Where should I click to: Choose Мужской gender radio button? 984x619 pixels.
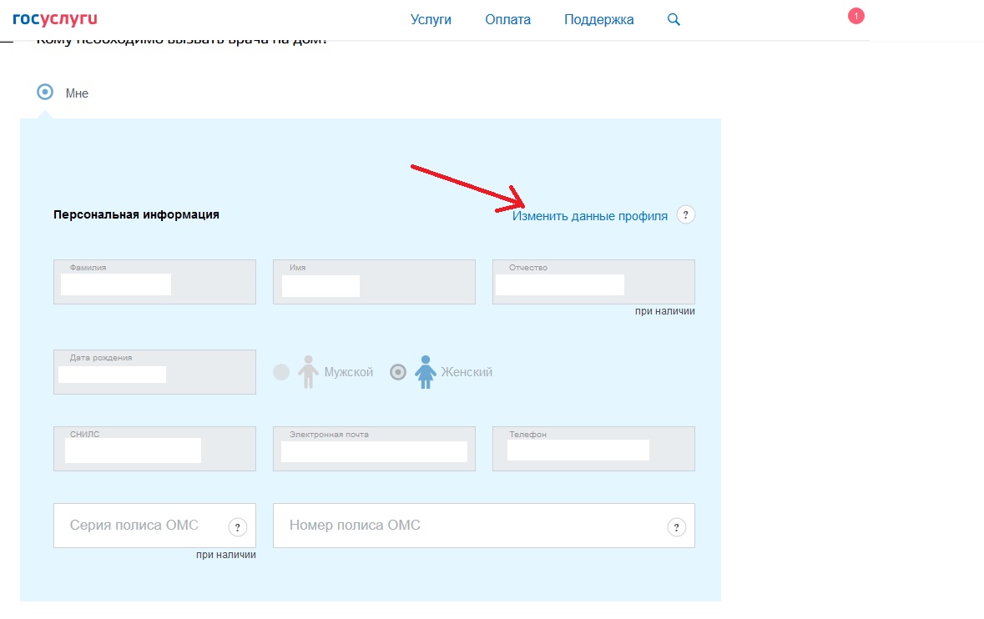pyautogui.click(x=281, y=372)
